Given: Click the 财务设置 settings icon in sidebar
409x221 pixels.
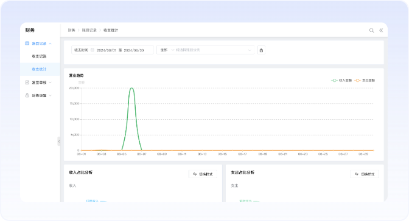Looking at the screenshot, I should 27,95.
